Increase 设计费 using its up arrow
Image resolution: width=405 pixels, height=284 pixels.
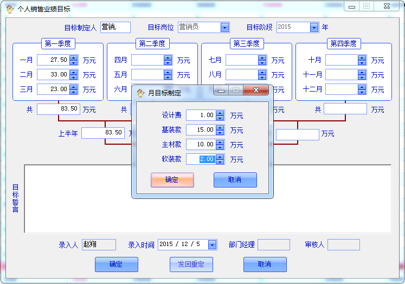point(220,113)
